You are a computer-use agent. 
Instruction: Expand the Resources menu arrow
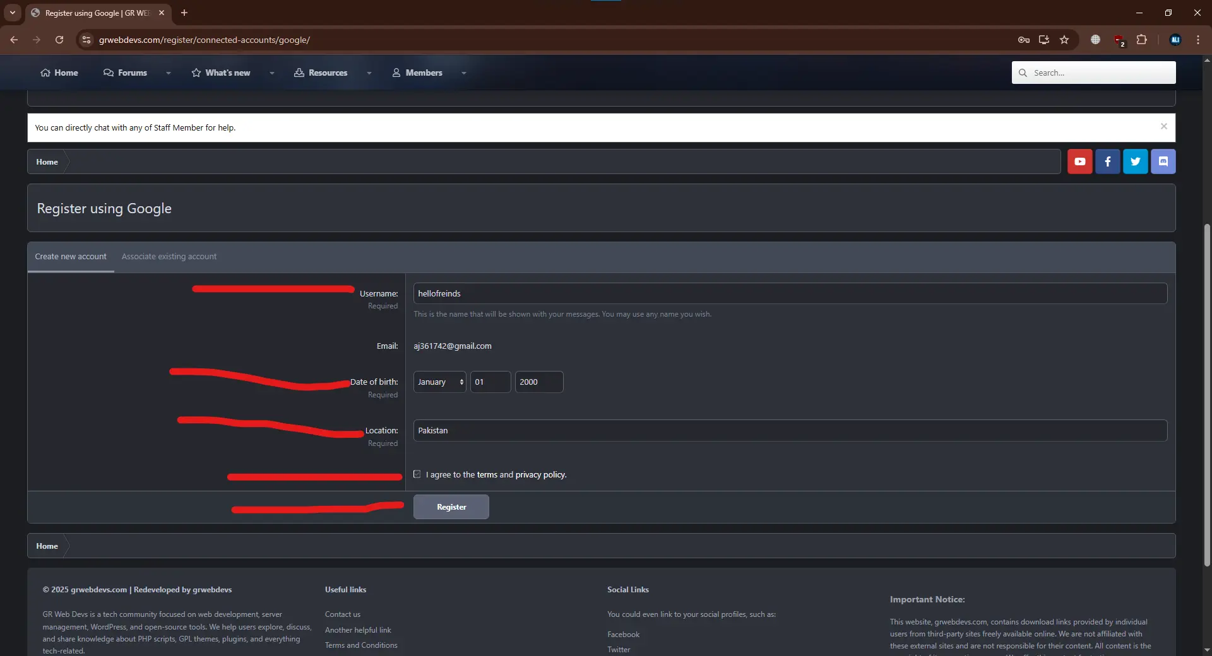pos(369,73)
